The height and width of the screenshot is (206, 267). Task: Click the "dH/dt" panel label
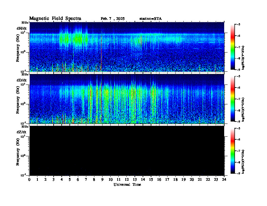[22, 28]
